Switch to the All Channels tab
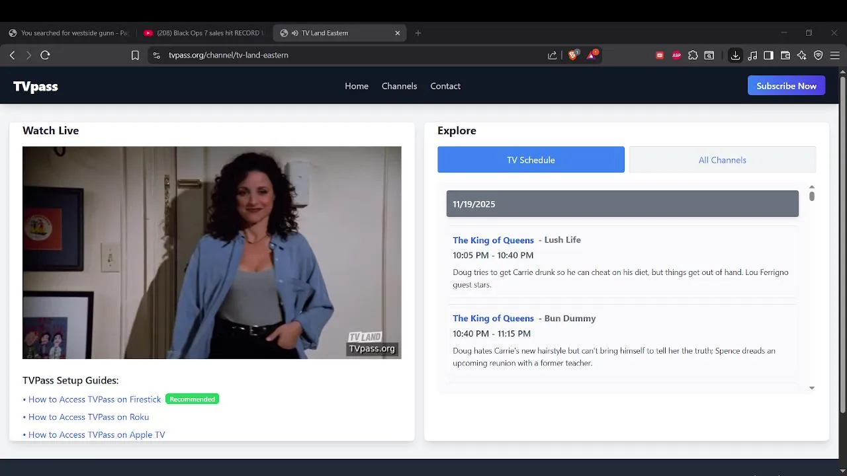This screenshot has width=847, height=476. 723,160
